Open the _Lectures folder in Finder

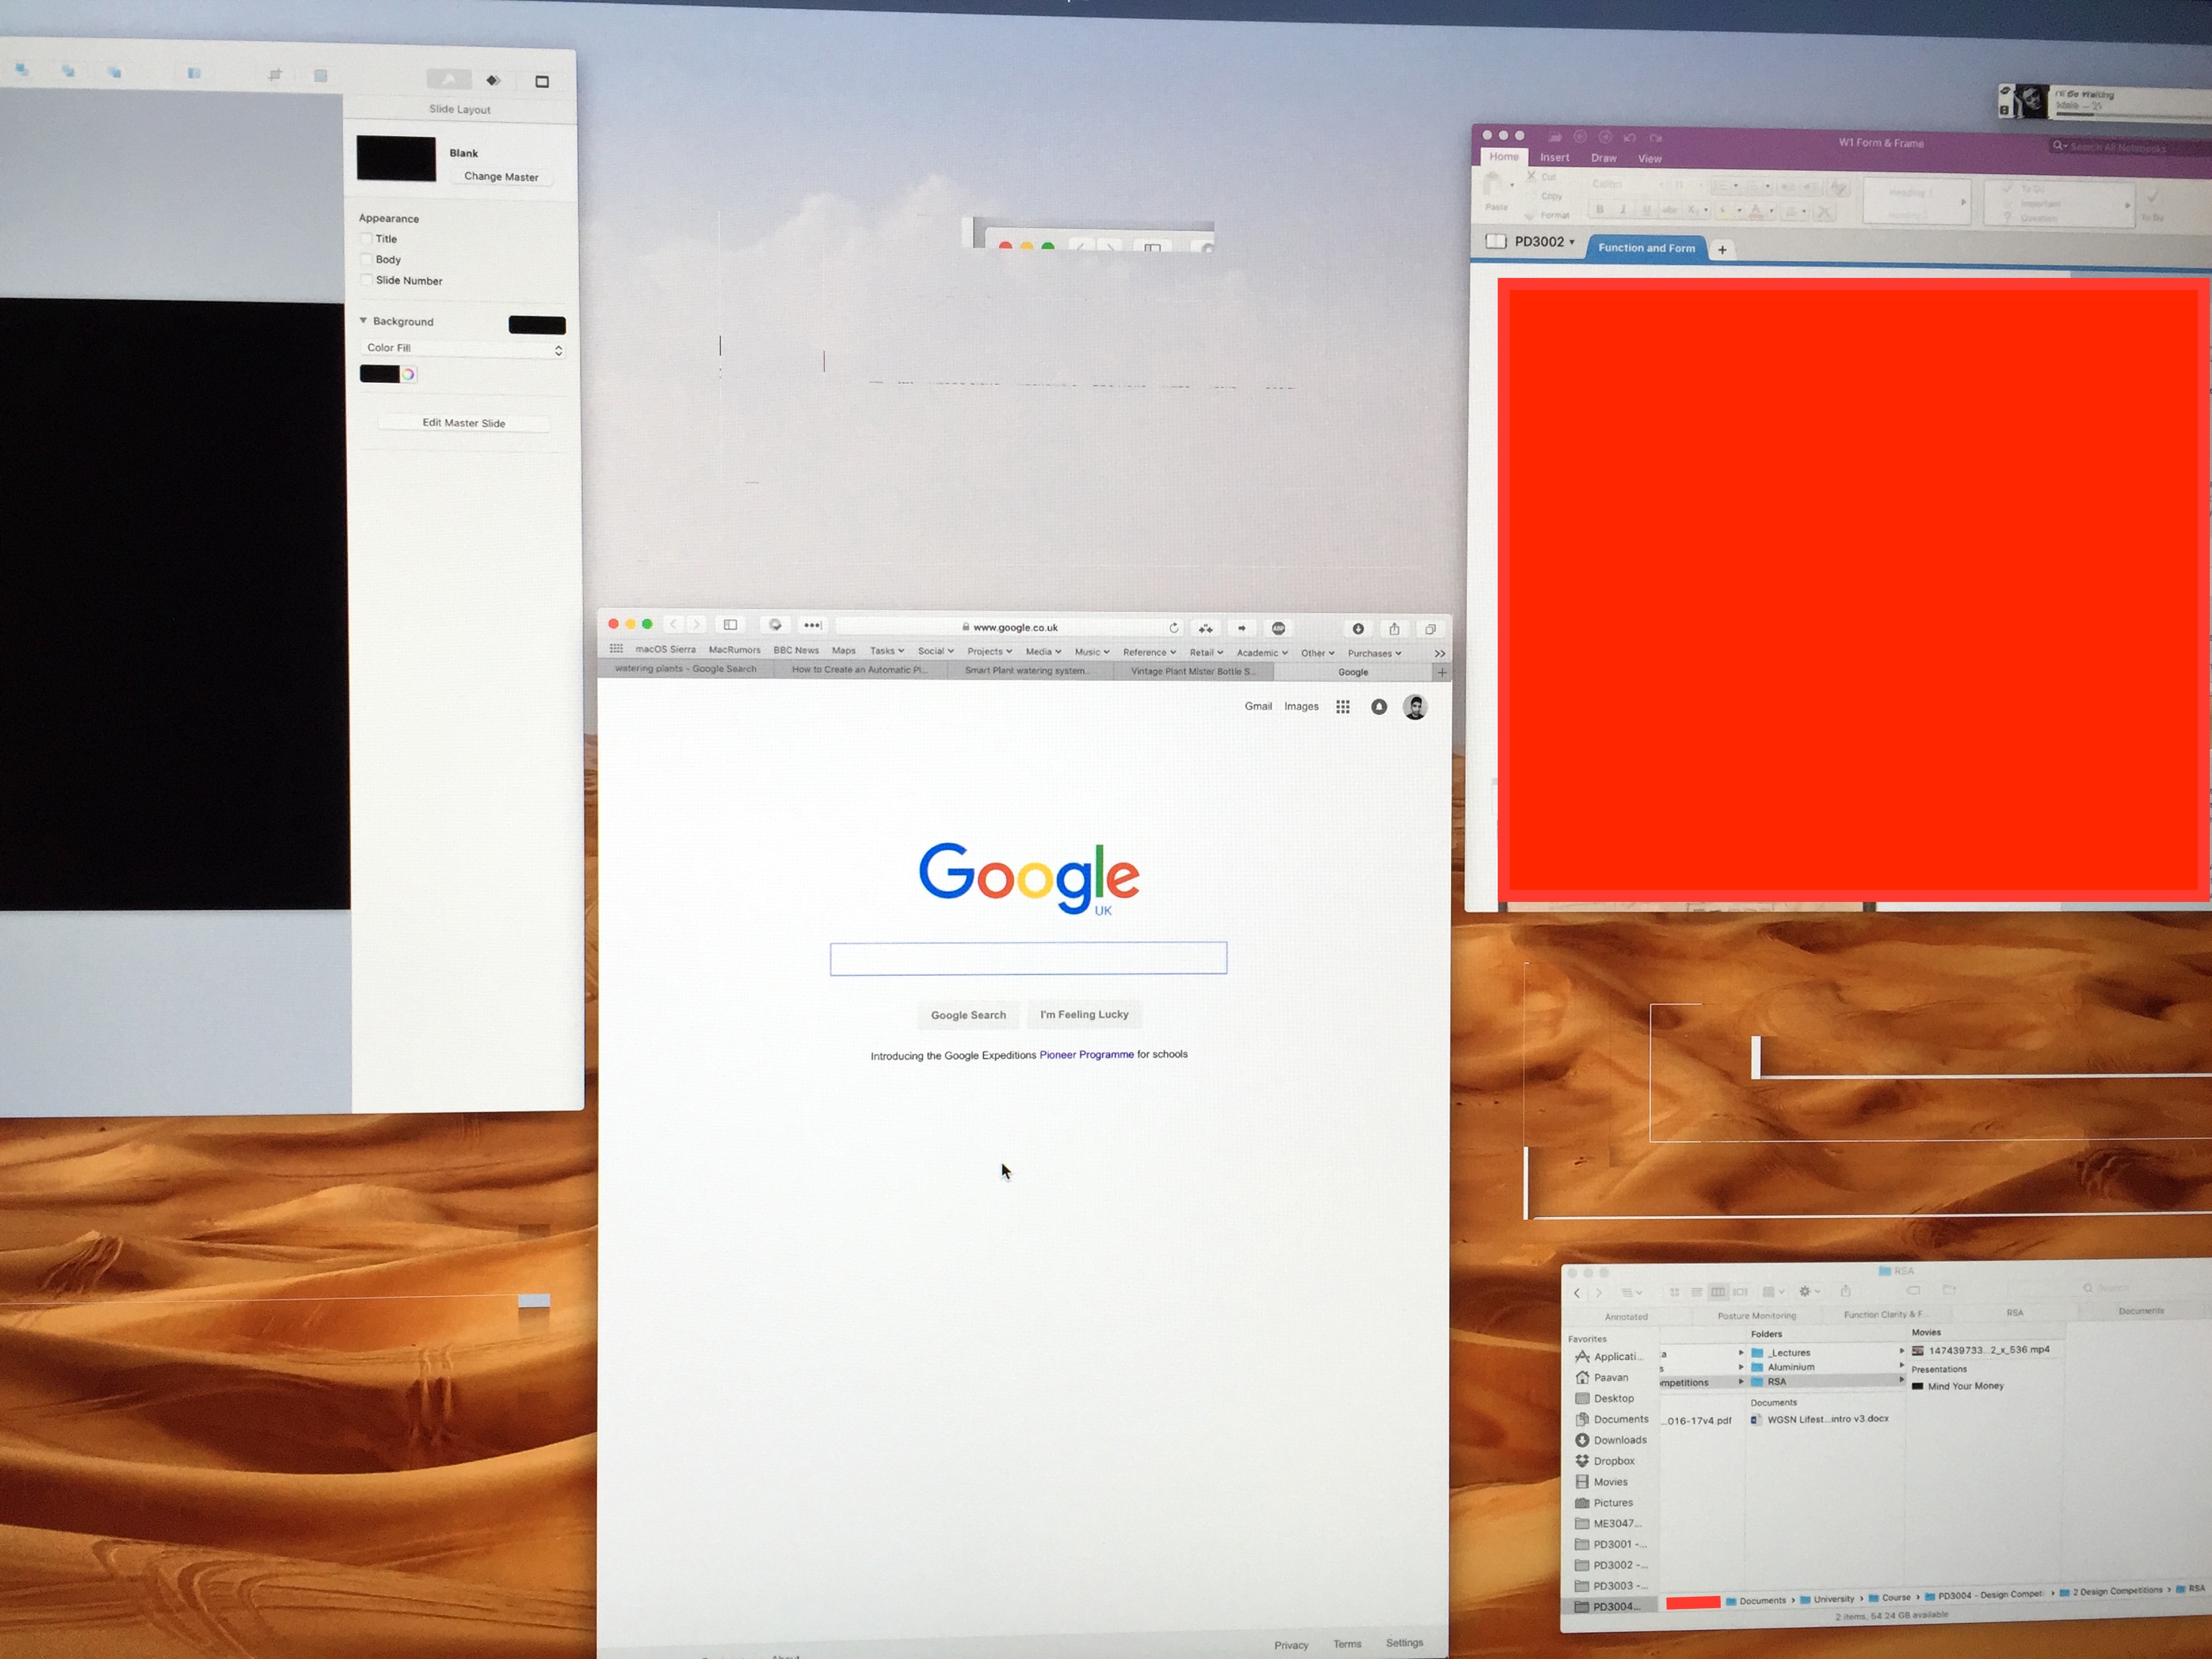(x=1781, y=1353)
